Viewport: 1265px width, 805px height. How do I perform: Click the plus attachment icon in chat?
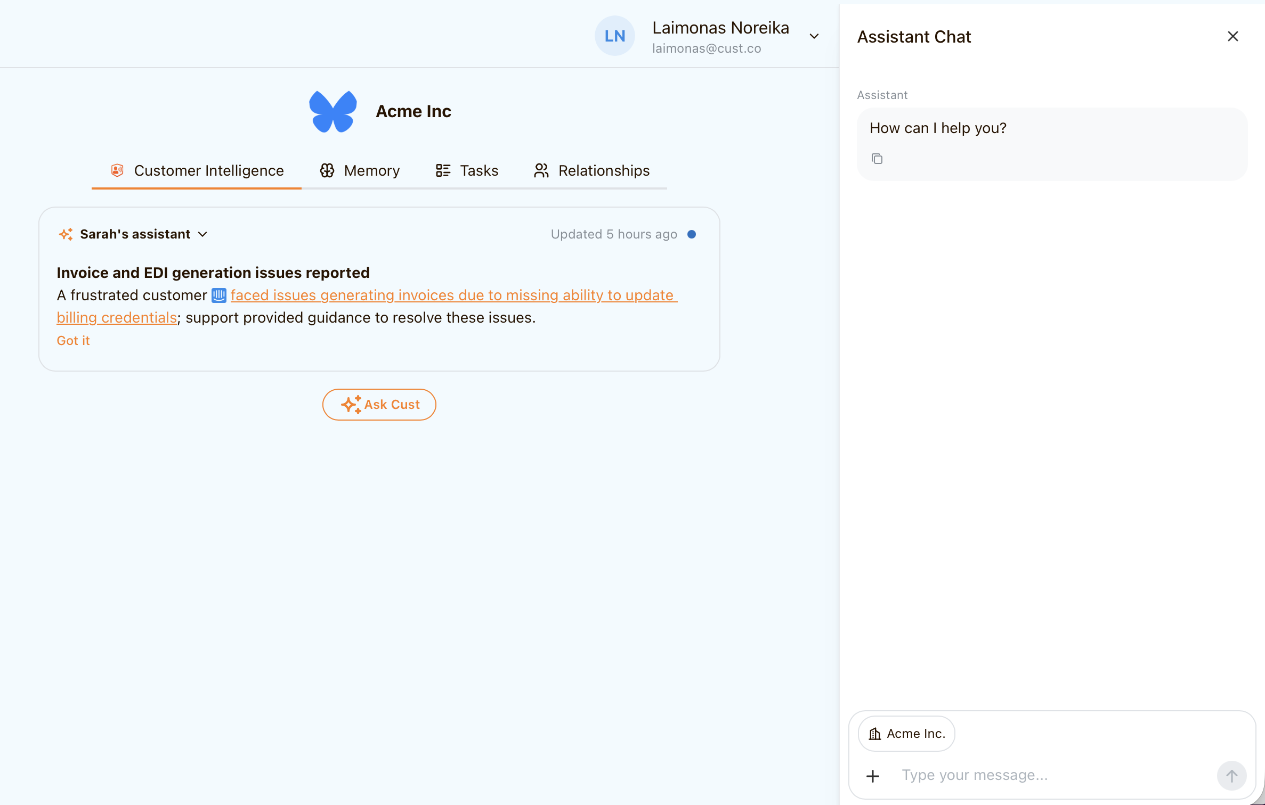coord(873,776)
